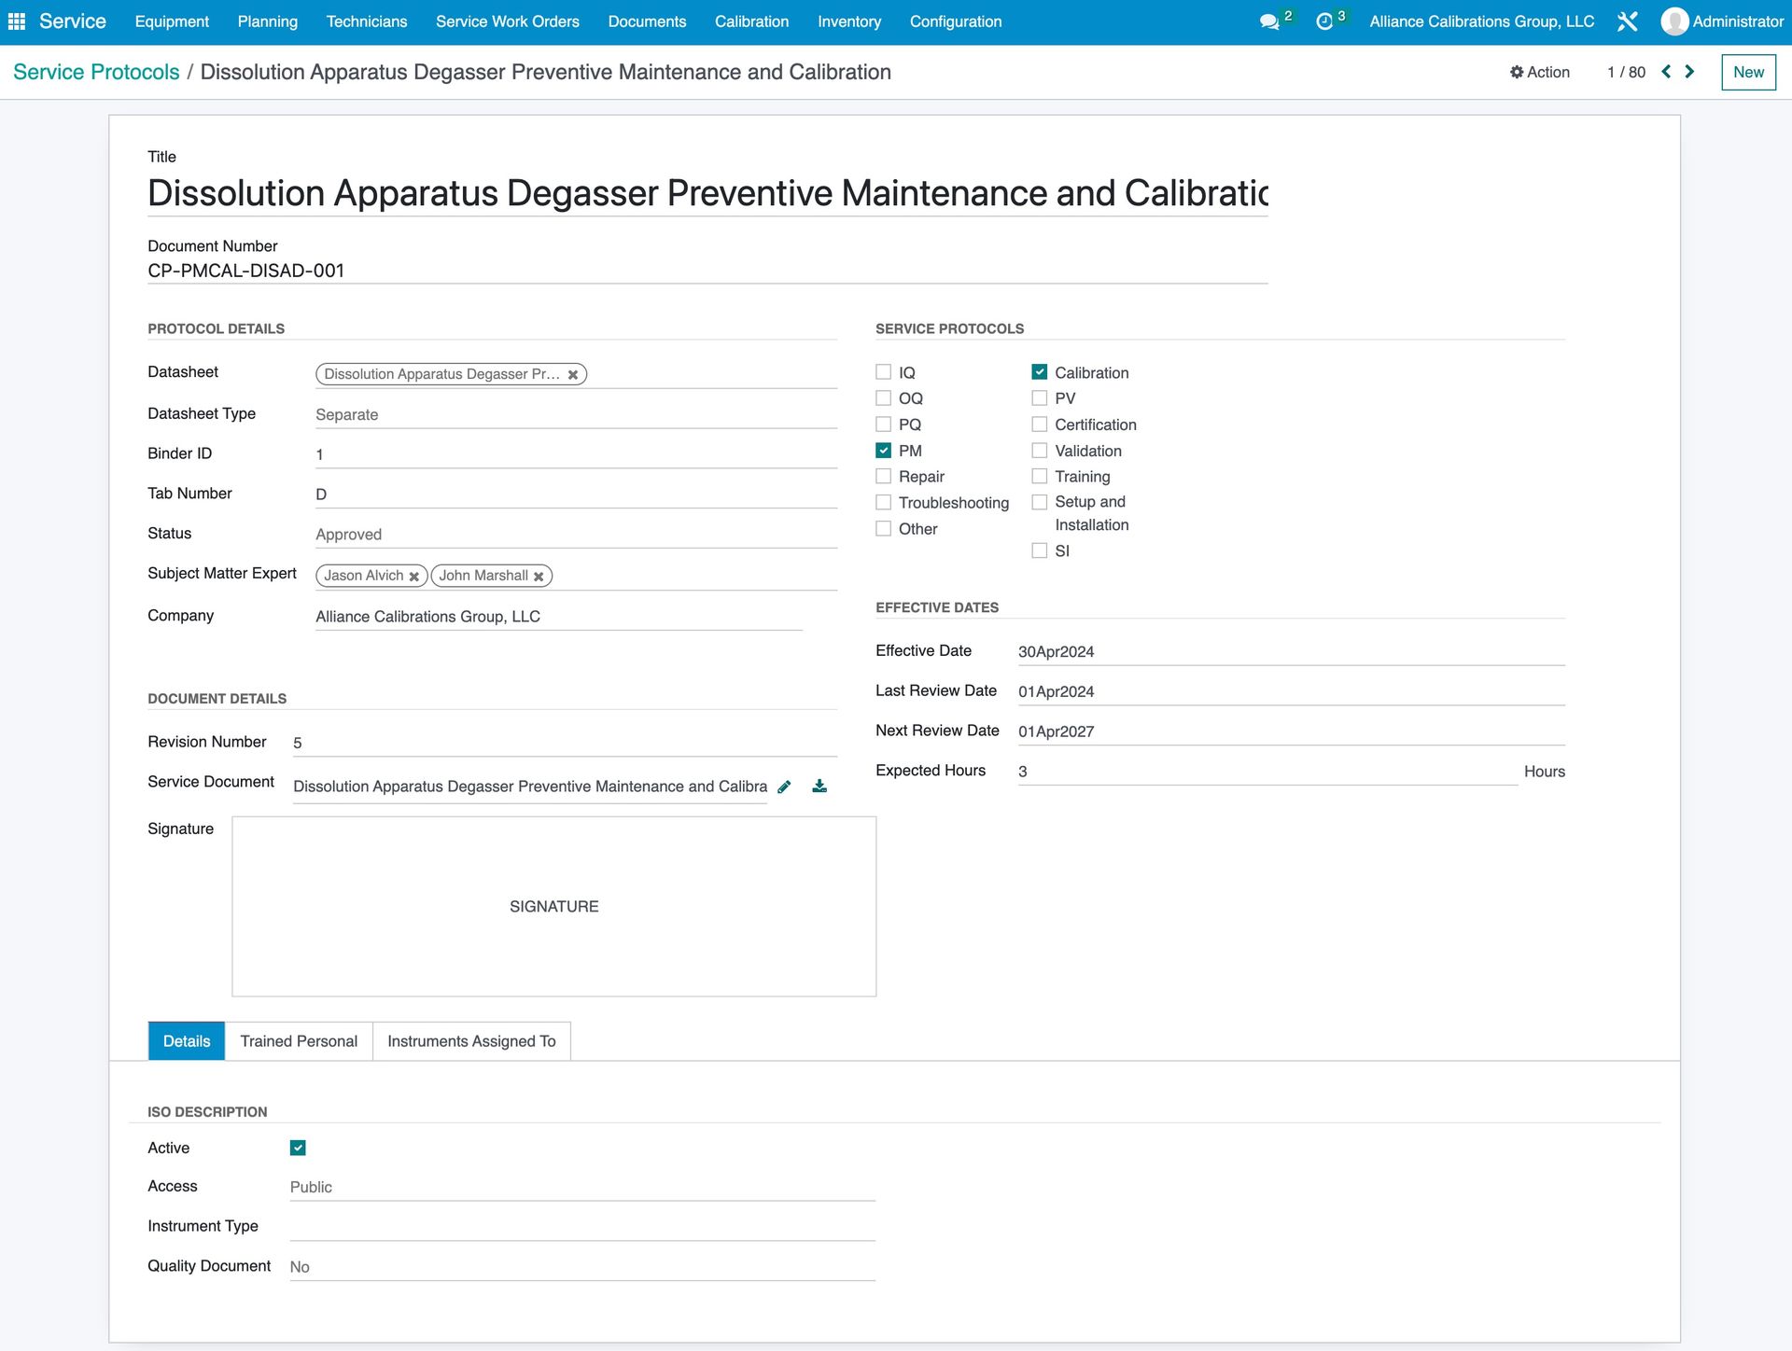
Task: Click inside the Signature area
Action: tap(553, 905)
